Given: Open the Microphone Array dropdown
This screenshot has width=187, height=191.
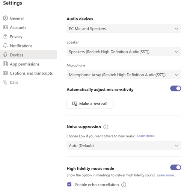Looking at the screenshot, I should point(124,75).
